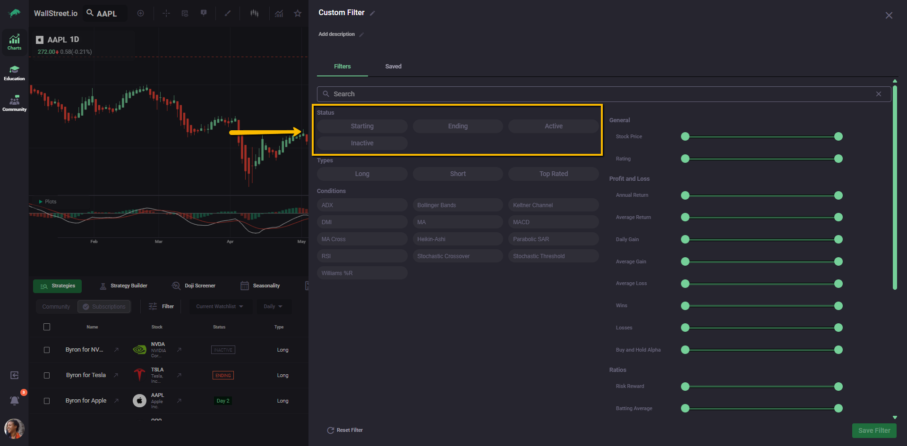Click the indicators chart icon in toolbar
Image resolution: width=907 pixels, height=446 pixels.
(279, 13)
